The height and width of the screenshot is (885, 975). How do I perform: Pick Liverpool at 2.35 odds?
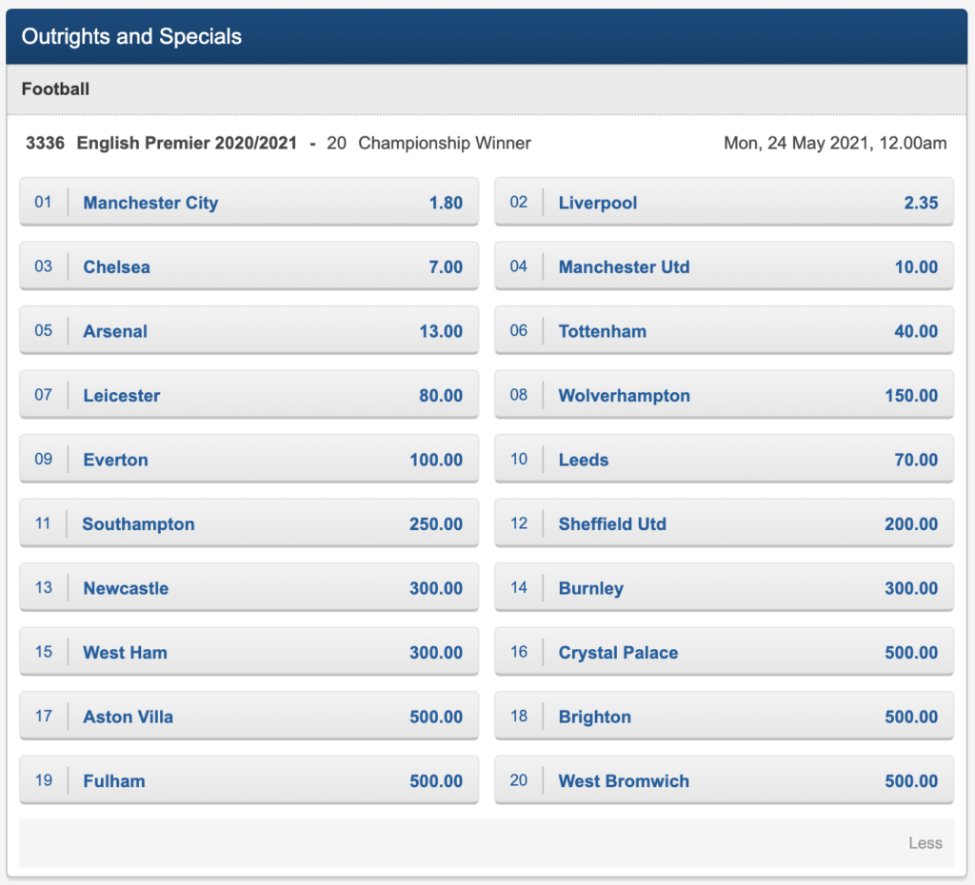[724, 202]
